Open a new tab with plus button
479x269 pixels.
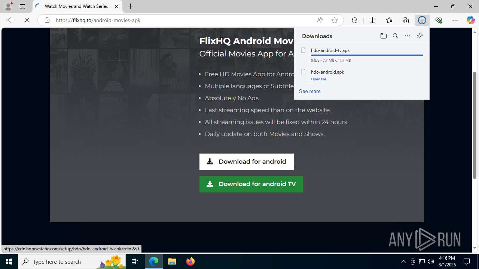click(x=130, y=6)
